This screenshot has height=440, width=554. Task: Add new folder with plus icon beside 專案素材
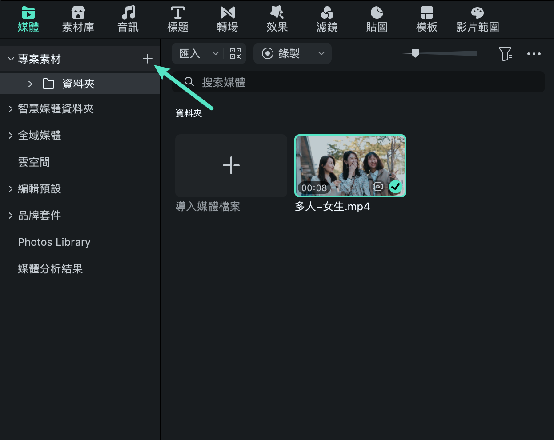click(148, 59)
